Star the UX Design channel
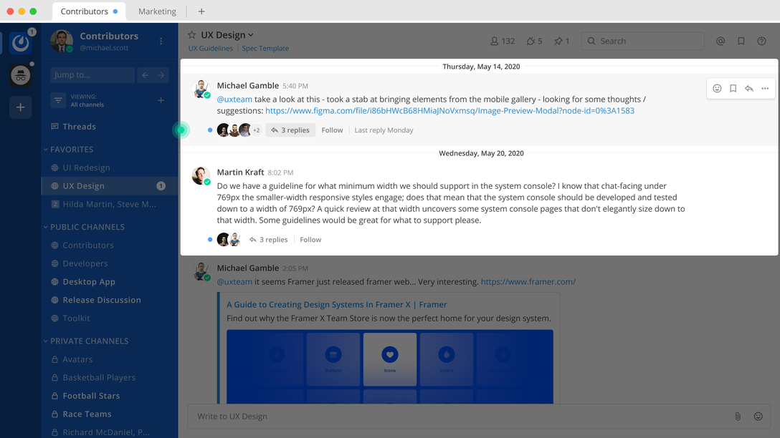Screen dimensions: 780x438 [191, 34]
